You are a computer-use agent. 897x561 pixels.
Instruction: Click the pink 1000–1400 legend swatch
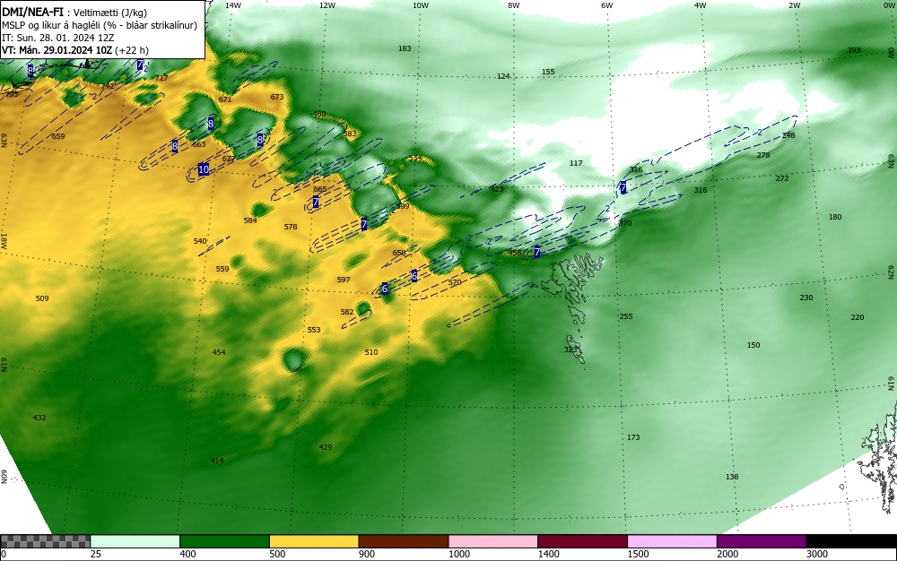[x=493, y=541]
